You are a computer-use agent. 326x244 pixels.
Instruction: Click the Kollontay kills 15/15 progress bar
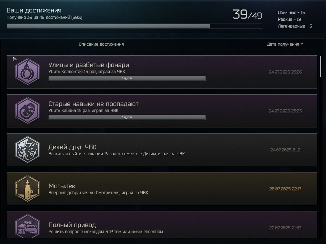pos(127,79)
